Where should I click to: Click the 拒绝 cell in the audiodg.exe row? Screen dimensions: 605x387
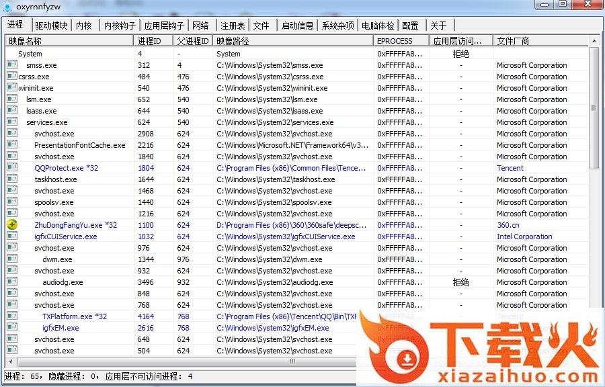(x=460, y=282)
